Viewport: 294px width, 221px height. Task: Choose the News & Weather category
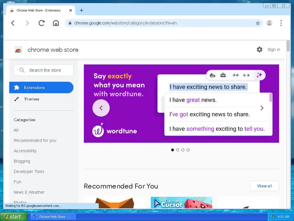point(29,192)
